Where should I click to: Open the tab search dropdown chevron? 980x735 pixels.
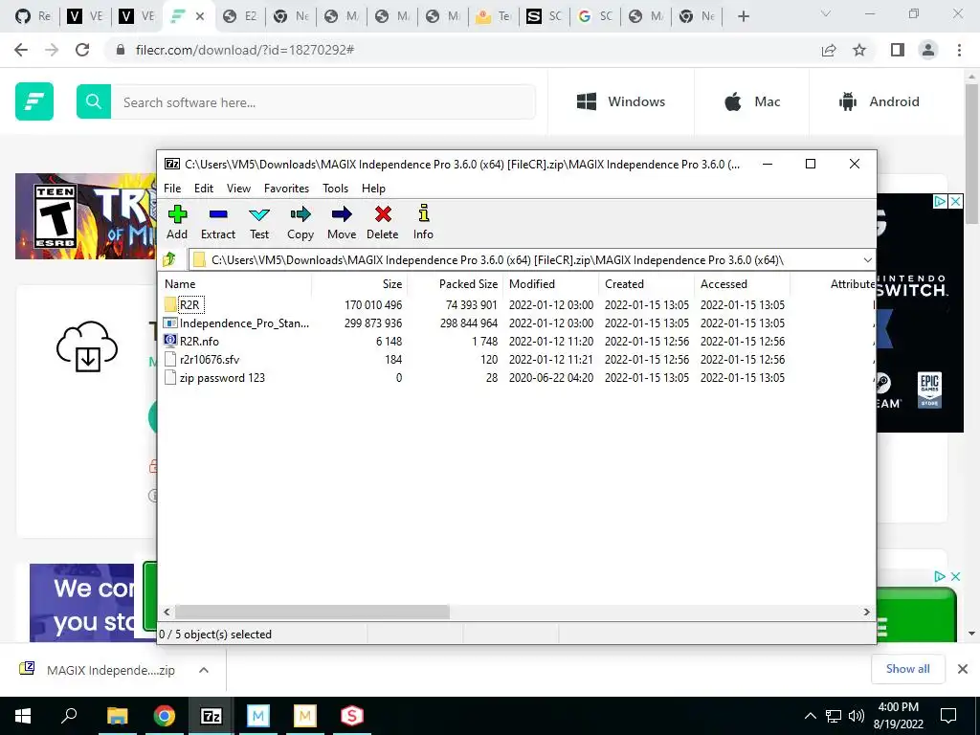tap(826, 13)
